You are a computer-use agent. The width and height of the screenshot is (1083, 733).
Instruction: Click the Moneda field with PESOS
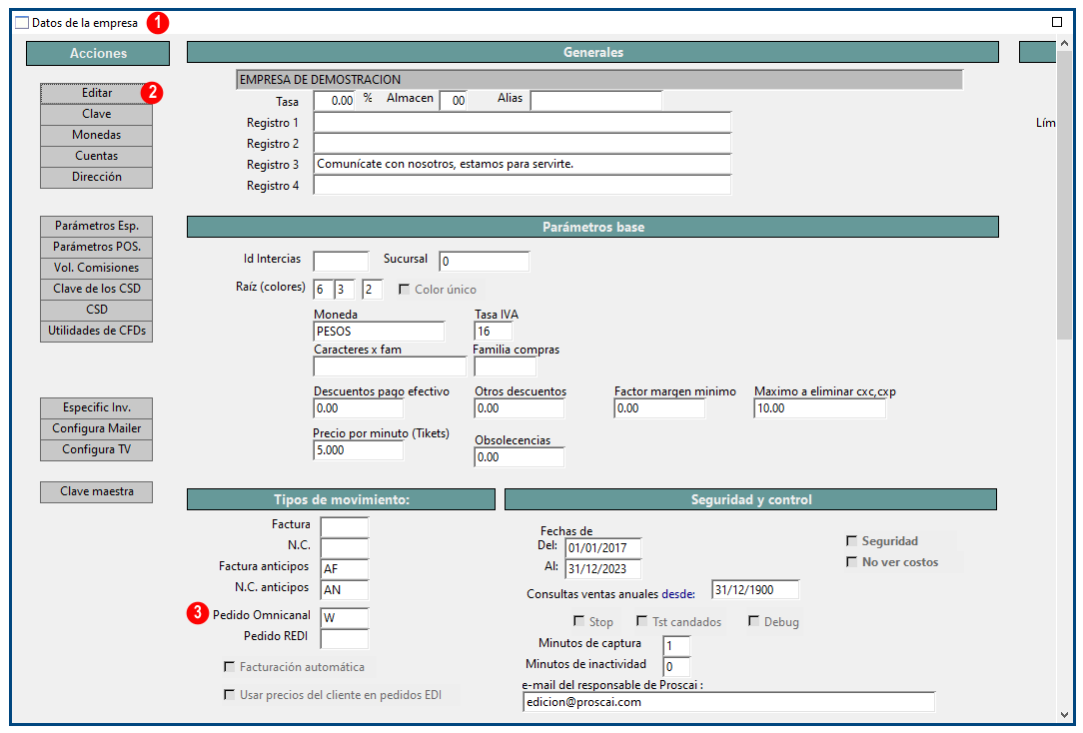[x=380, y=332]
